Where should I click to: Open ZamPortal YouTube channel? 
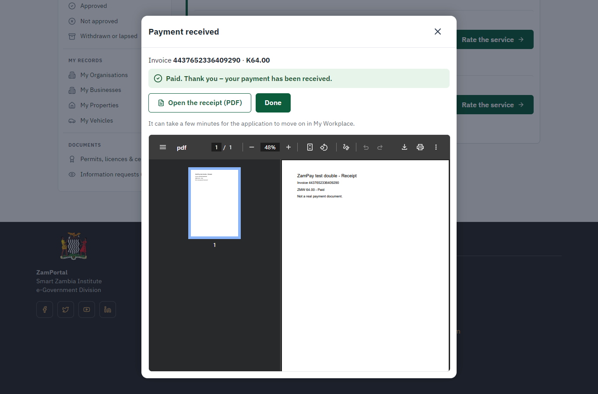87,310
